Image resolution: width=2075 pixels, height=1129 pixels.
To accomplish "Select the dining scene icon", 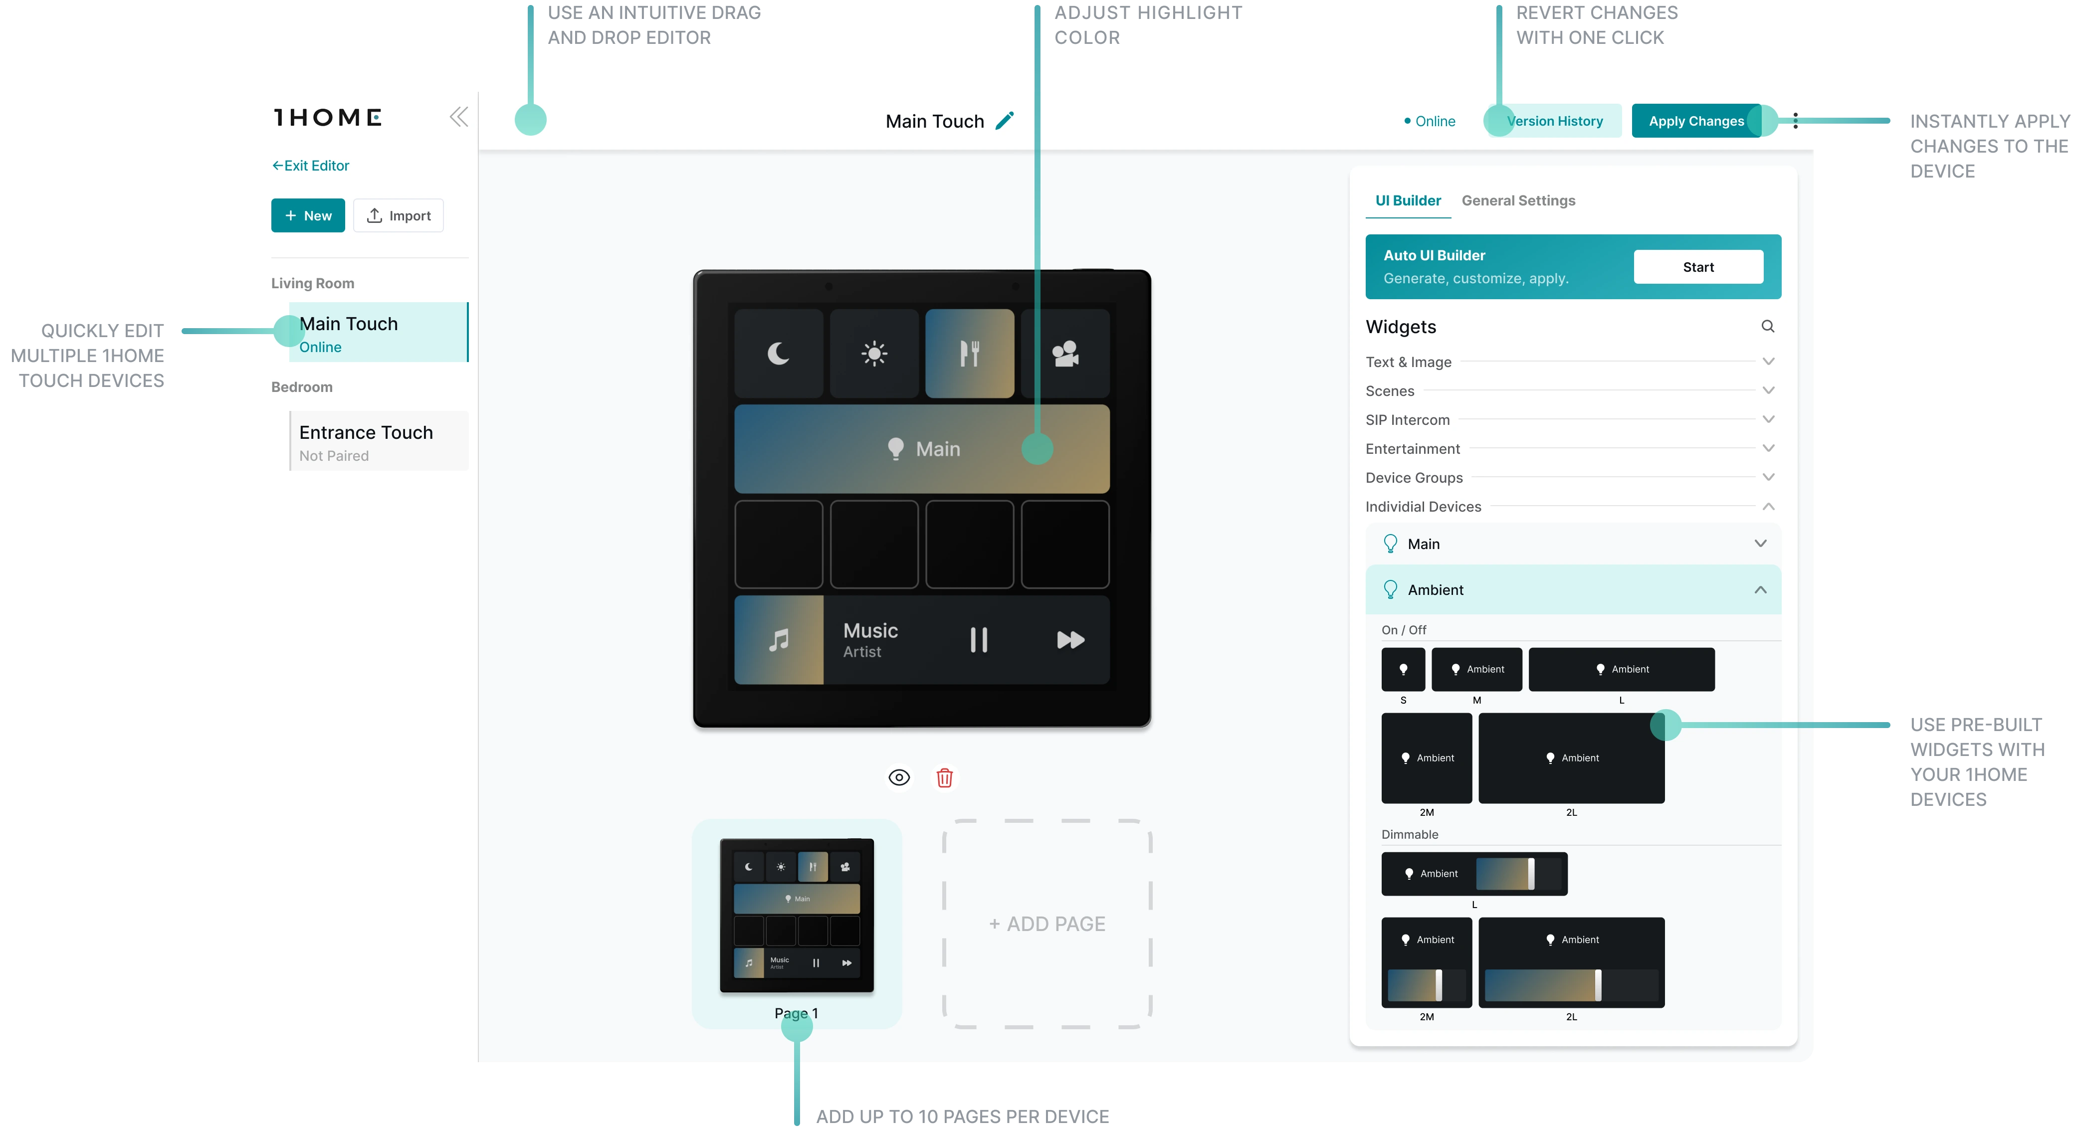I will [970, 354].
